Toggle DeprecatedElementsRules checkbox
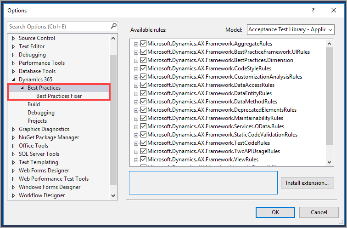The height and width of the screenshot is (228, 347). 143,110
